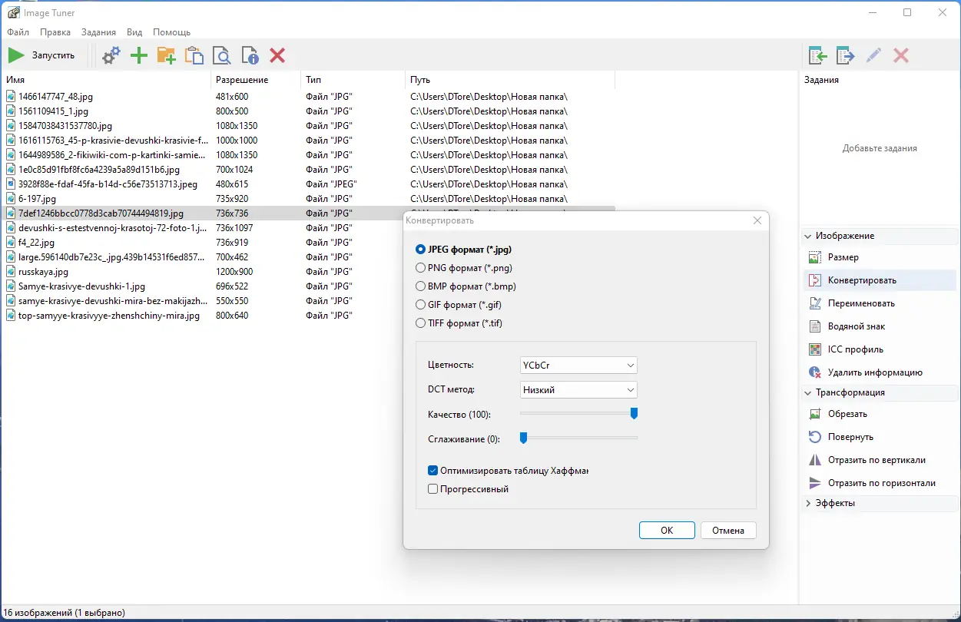Sort by the Разрешение column header
The width and height of the screenshot is (961, 622).
tap(256, 80)
